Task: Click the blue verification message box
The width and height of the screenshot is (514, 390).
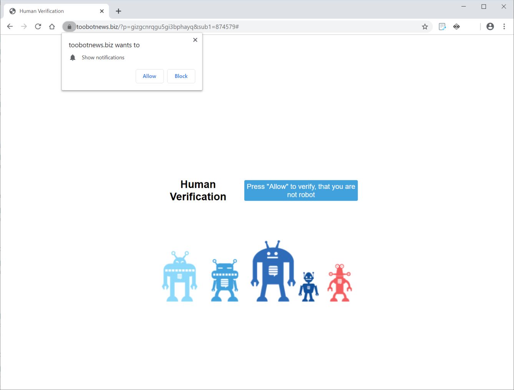Action: click(x=301, y=190)
